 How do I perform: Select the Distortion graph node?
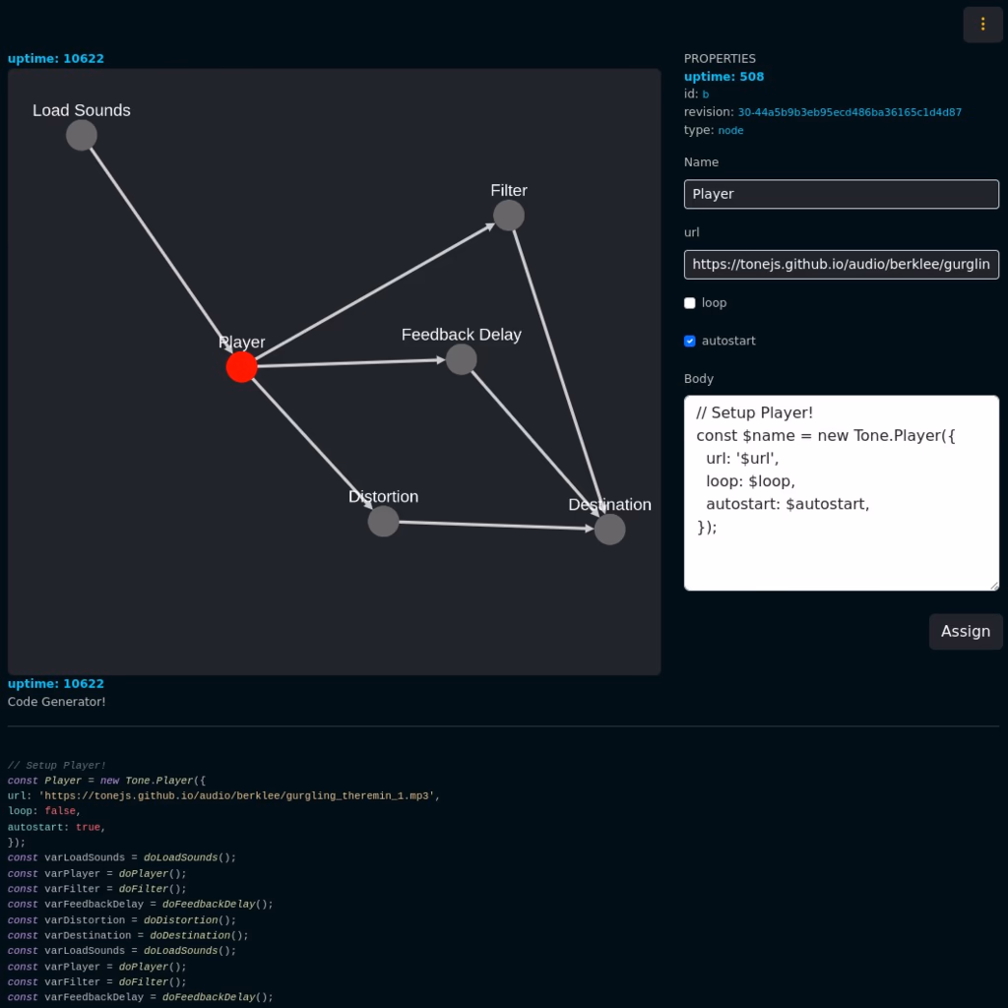point(383,521)
